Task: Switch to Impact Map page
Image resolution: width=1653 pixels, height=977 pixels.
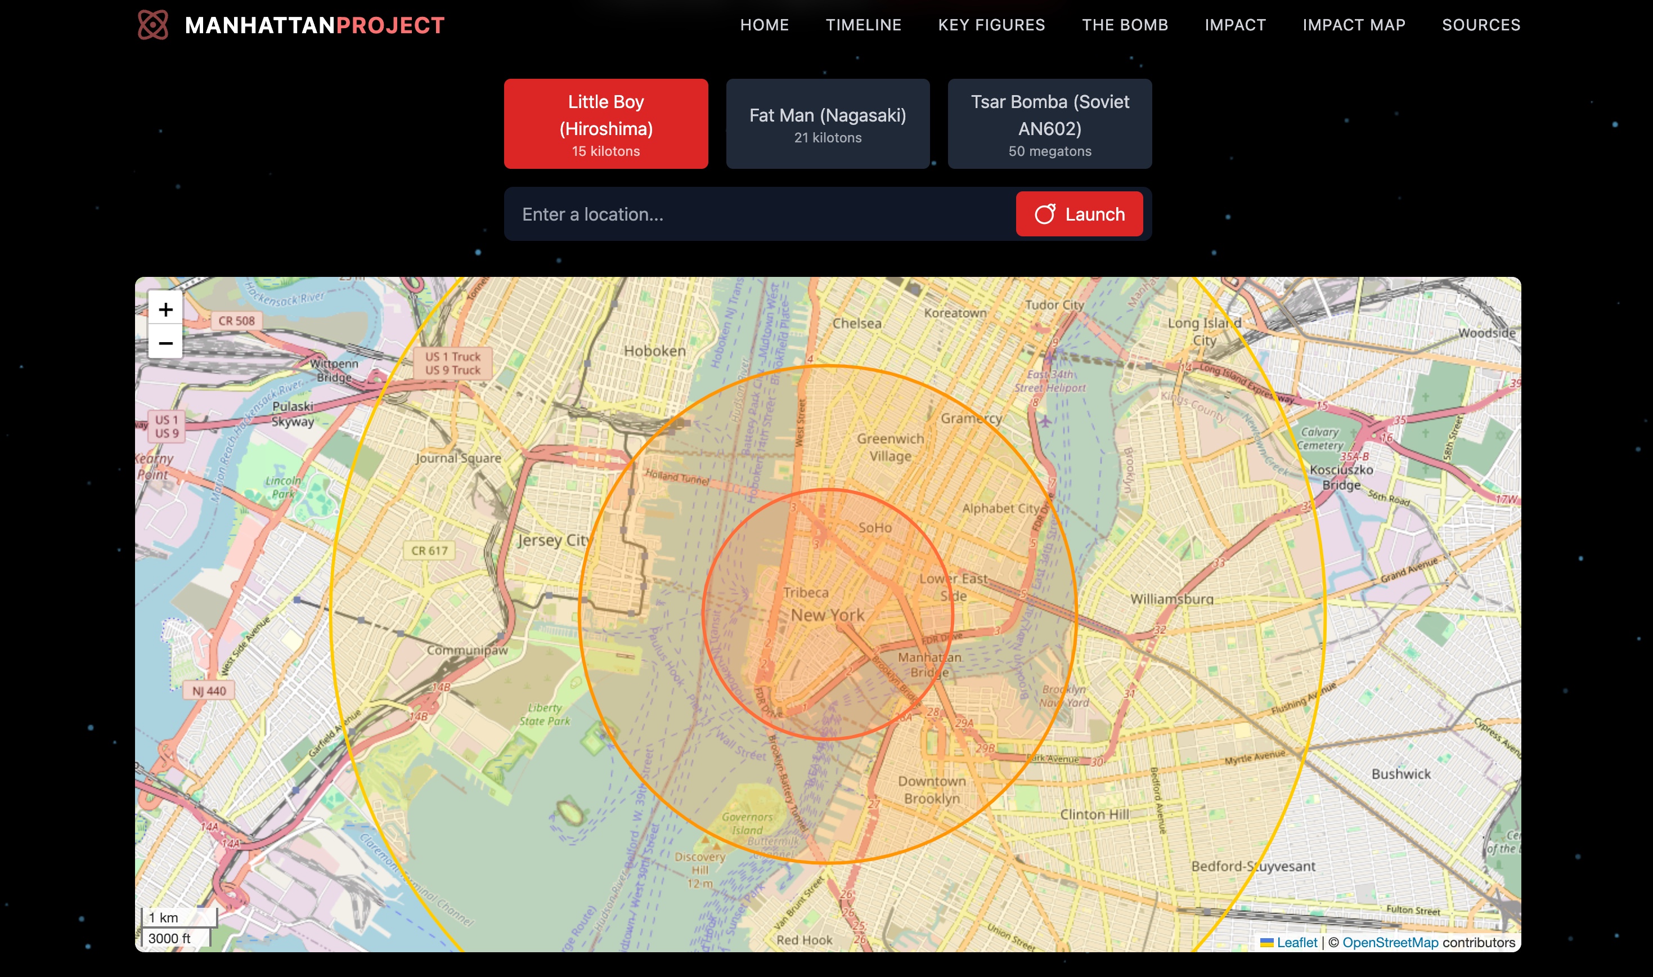Action: click(x=1354, y=25)
